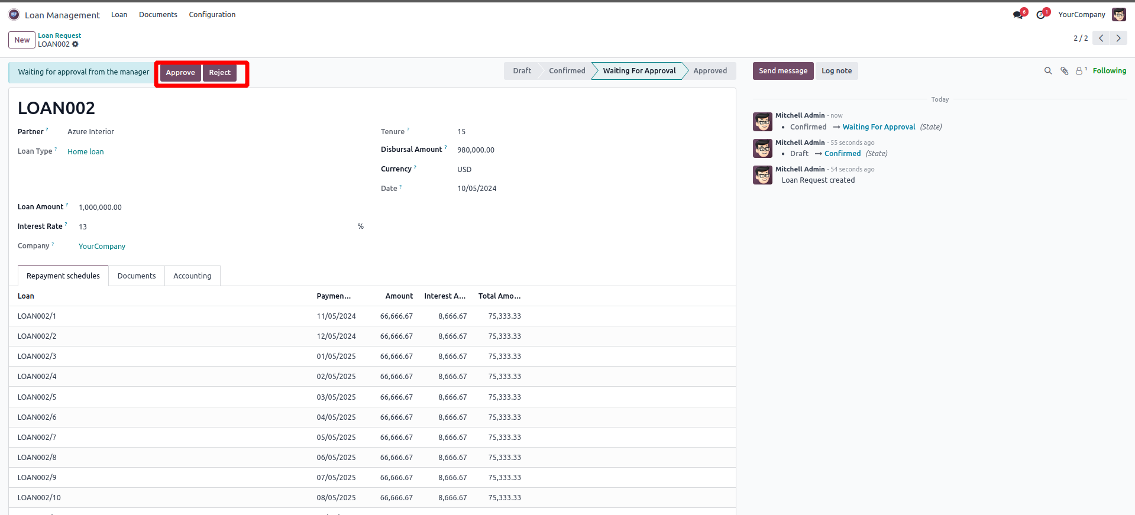Open repayment row LOAN002/4
Screen dimensions: 1135x515
click(x=372, y=377)
